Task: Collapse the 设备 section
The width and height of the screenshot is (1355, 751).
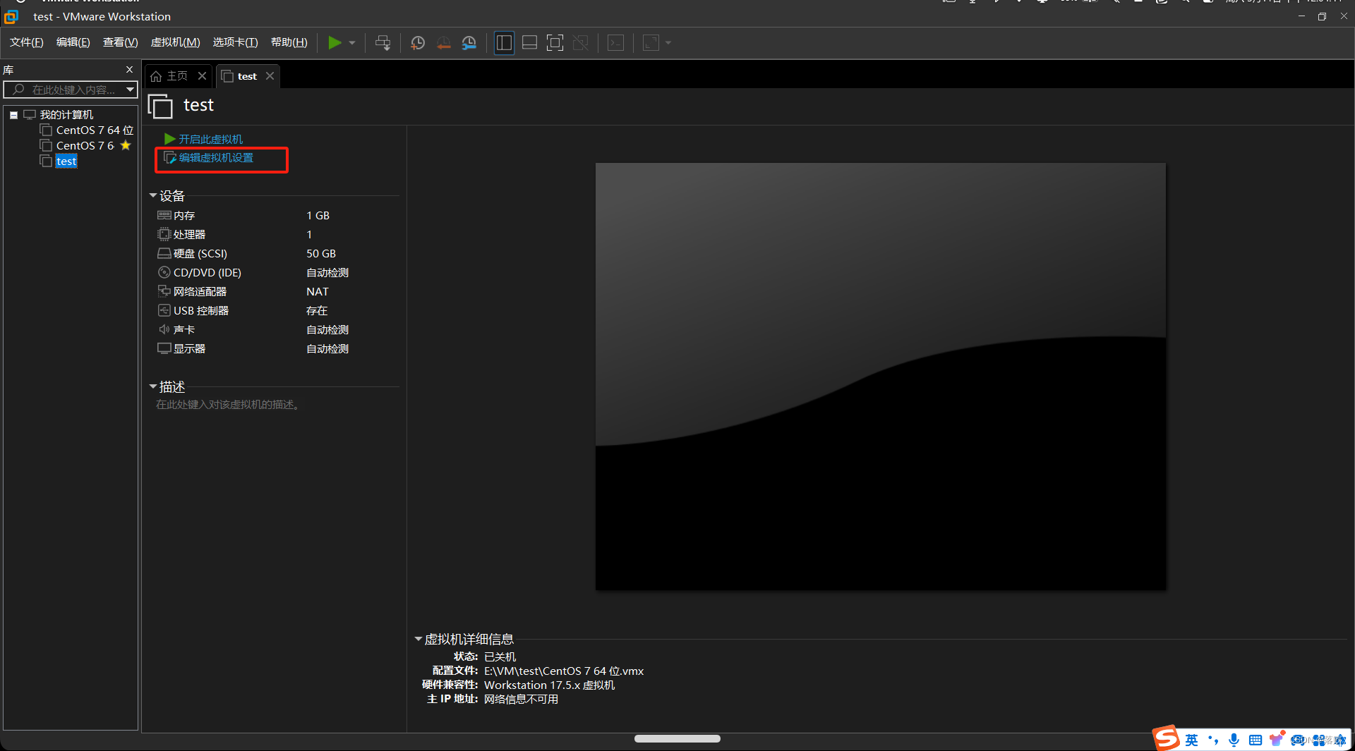Action: [153, 195]
